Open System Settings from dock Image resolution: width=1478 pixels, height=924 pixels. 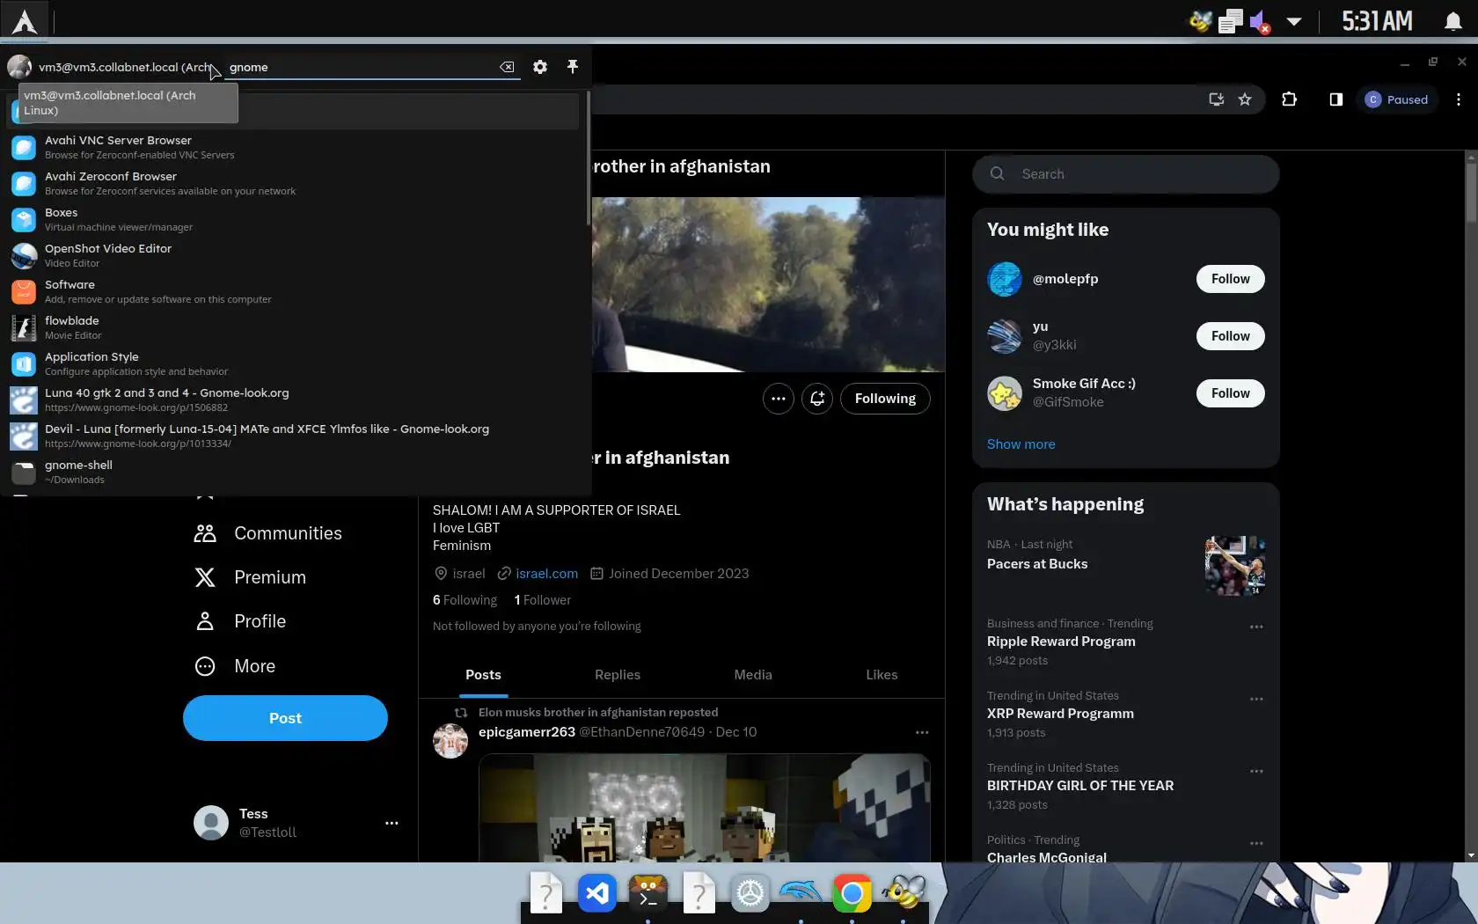pos(750,894)
